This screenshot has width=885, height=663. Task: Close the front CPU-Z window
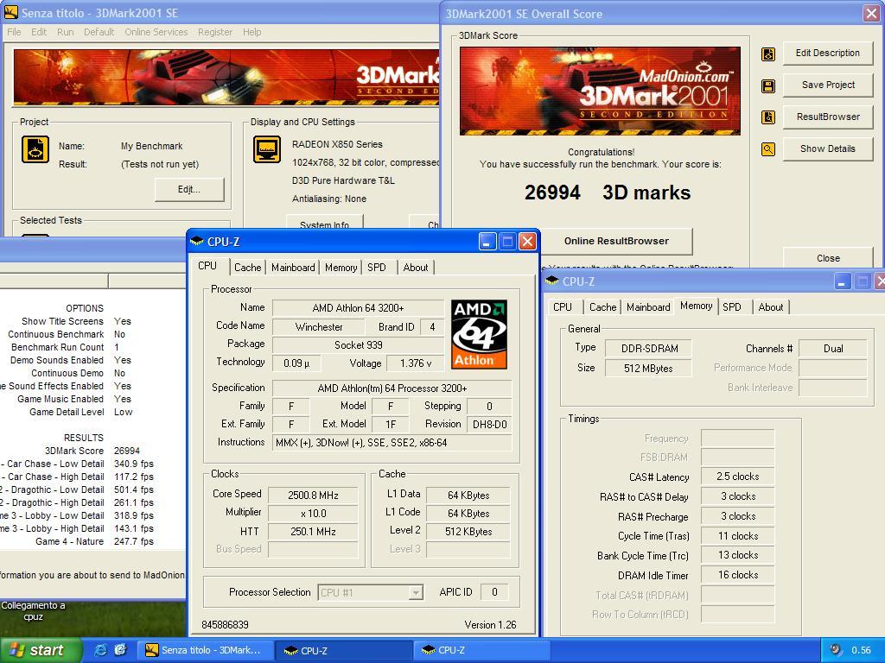527,242
